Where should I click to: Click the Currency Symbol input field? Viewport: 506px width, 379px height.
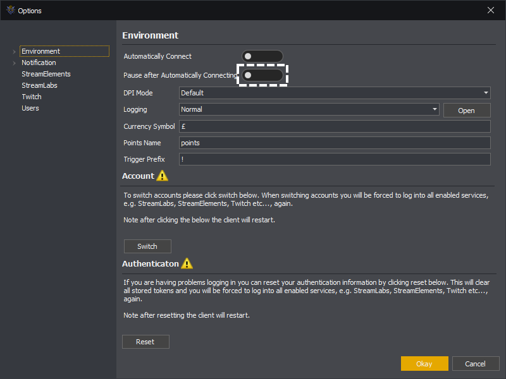(x=335, y=126)
